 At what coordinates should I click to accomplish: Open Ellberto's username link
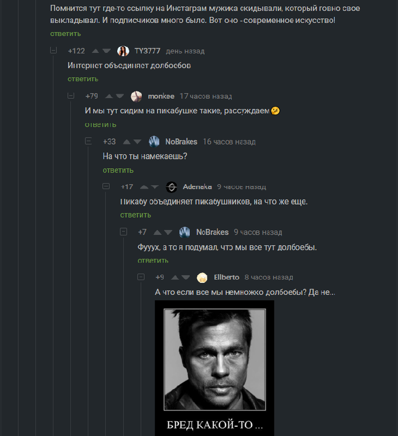coord(226,277)
